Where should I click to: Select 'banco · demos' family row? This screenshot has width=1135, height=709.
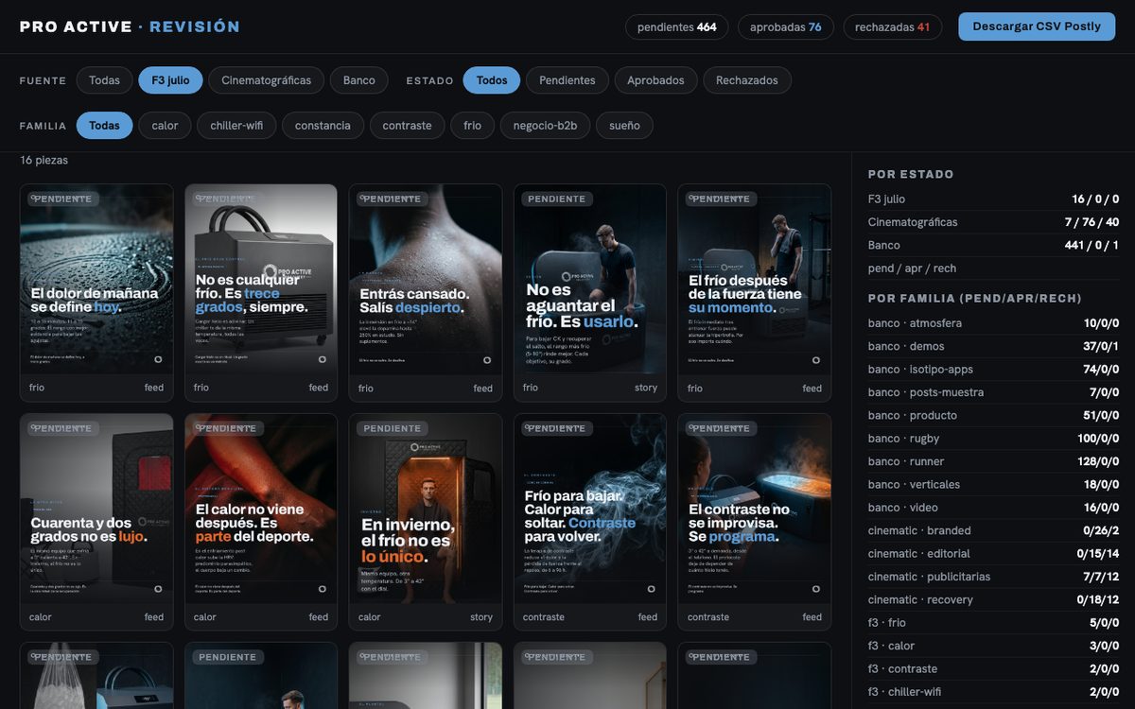[993, 346]
